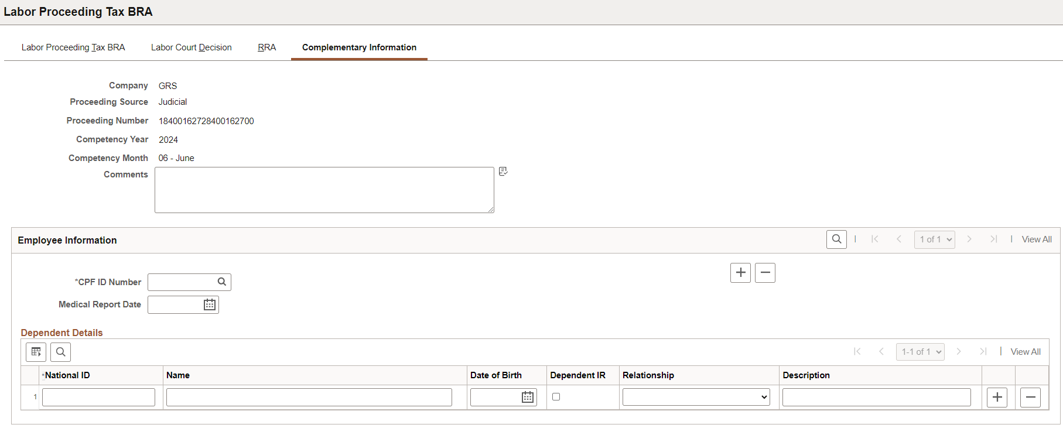Click View All in Dependent Details grid
Viewport: 1063px width, 428px height.
[x=1026, y=352]
